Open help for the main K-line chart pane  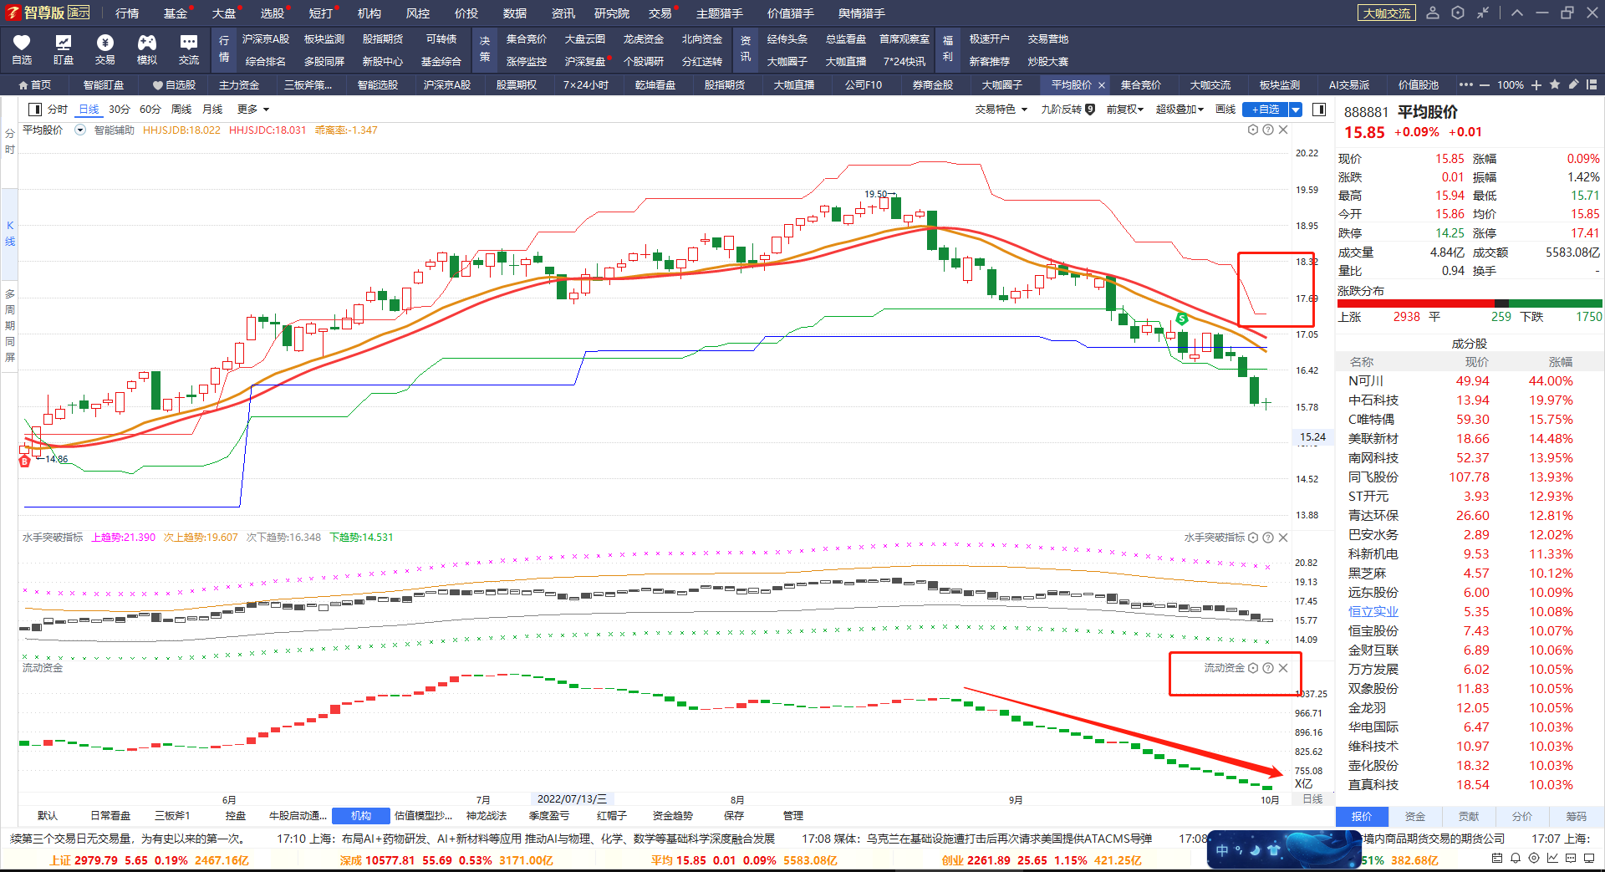1268,130
